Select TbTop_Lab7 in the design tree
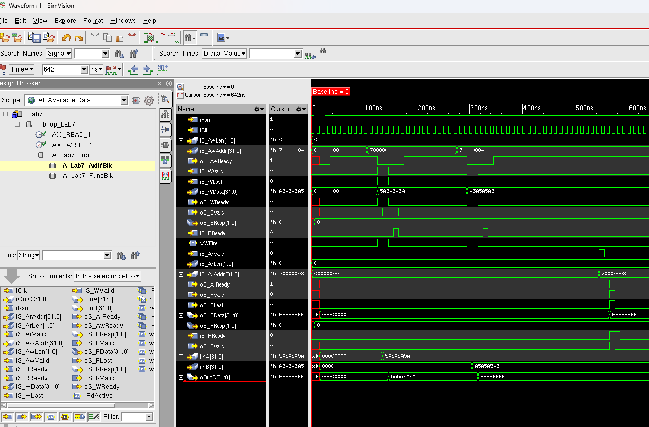Image resolution: width=649 pixels, height=427 pixels. [57, 124]
